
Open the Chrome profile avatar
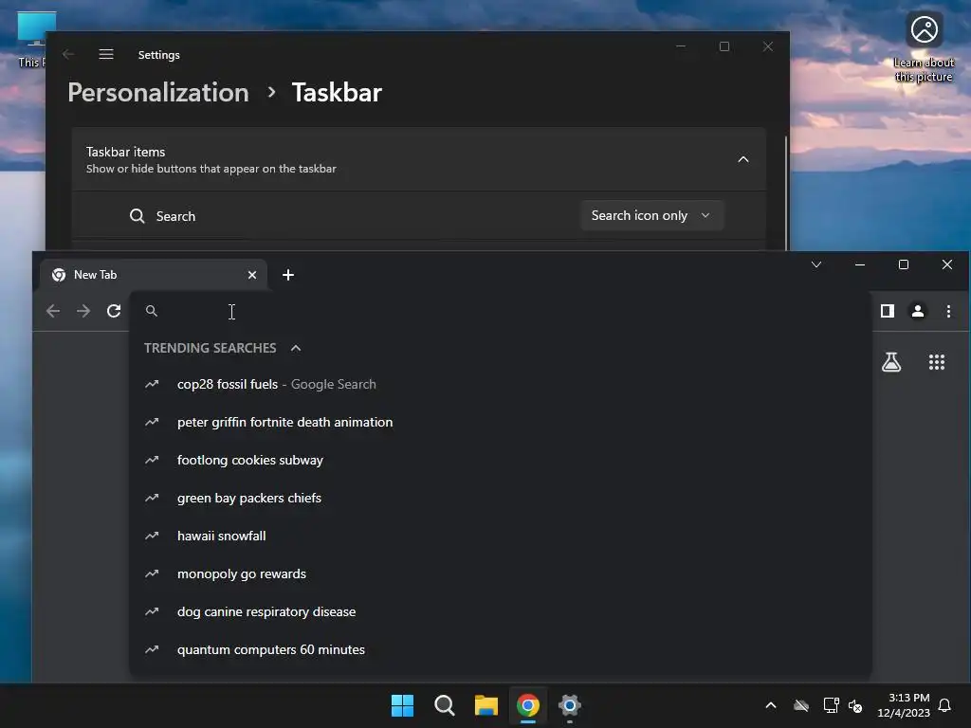coord(918,311)
